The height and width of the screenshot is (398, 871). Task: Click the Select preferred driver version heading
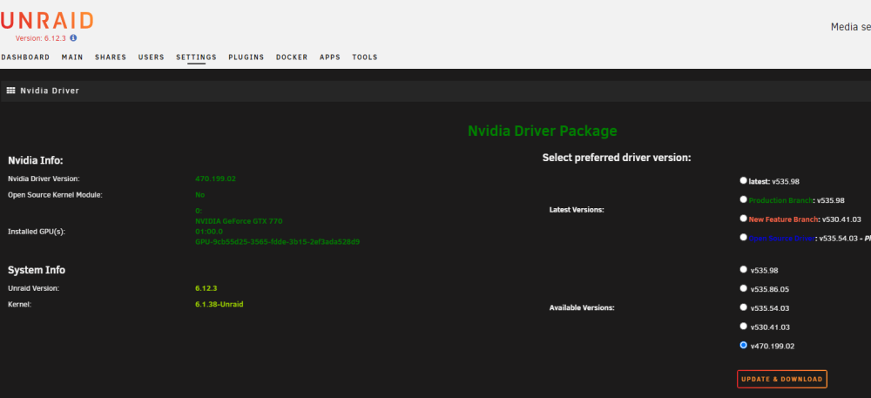point(617,158)
